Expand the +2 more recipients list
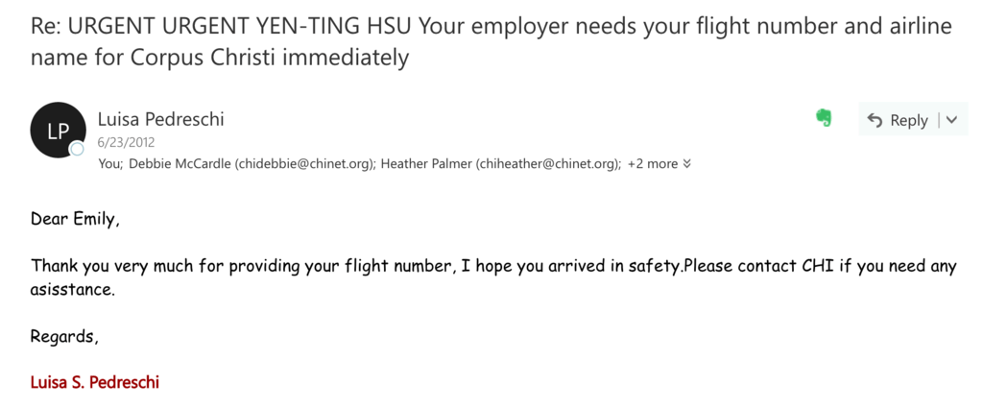This screenshot has height=408, width=983. pos(659,164)
